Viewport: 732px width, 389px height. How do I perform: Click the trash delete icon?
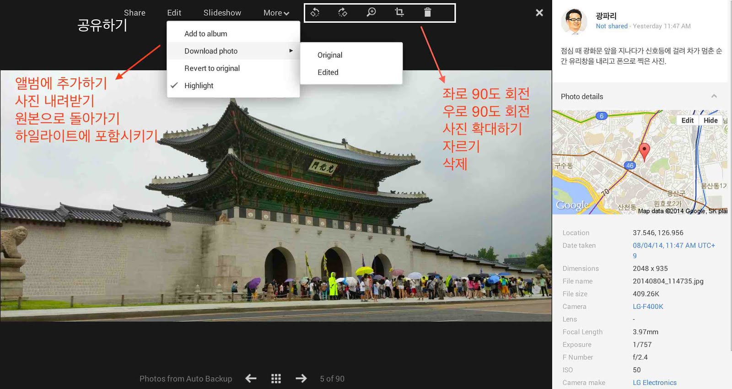coord(427,12)
